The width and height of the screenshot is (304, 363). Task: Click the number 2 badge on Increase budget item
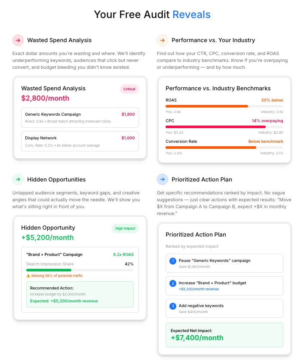click(x=173, y=283)
